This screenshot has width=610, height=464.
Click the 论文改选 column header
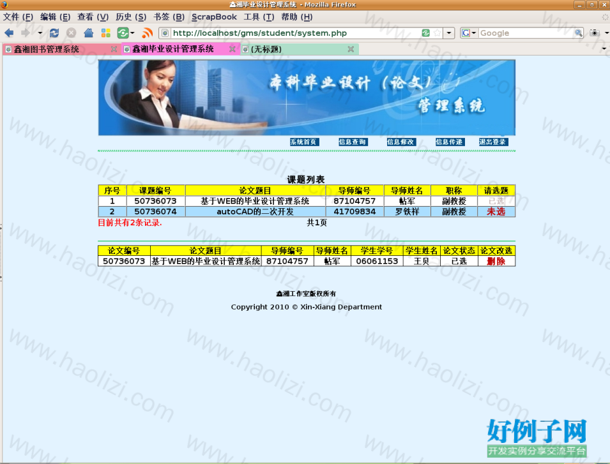point(496,251)
